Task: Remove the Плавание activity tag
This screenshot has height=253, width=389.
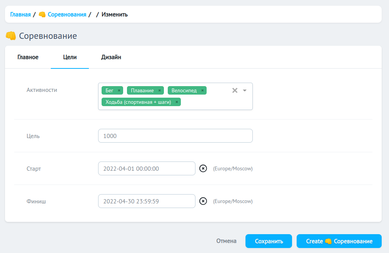Action: 159,91
